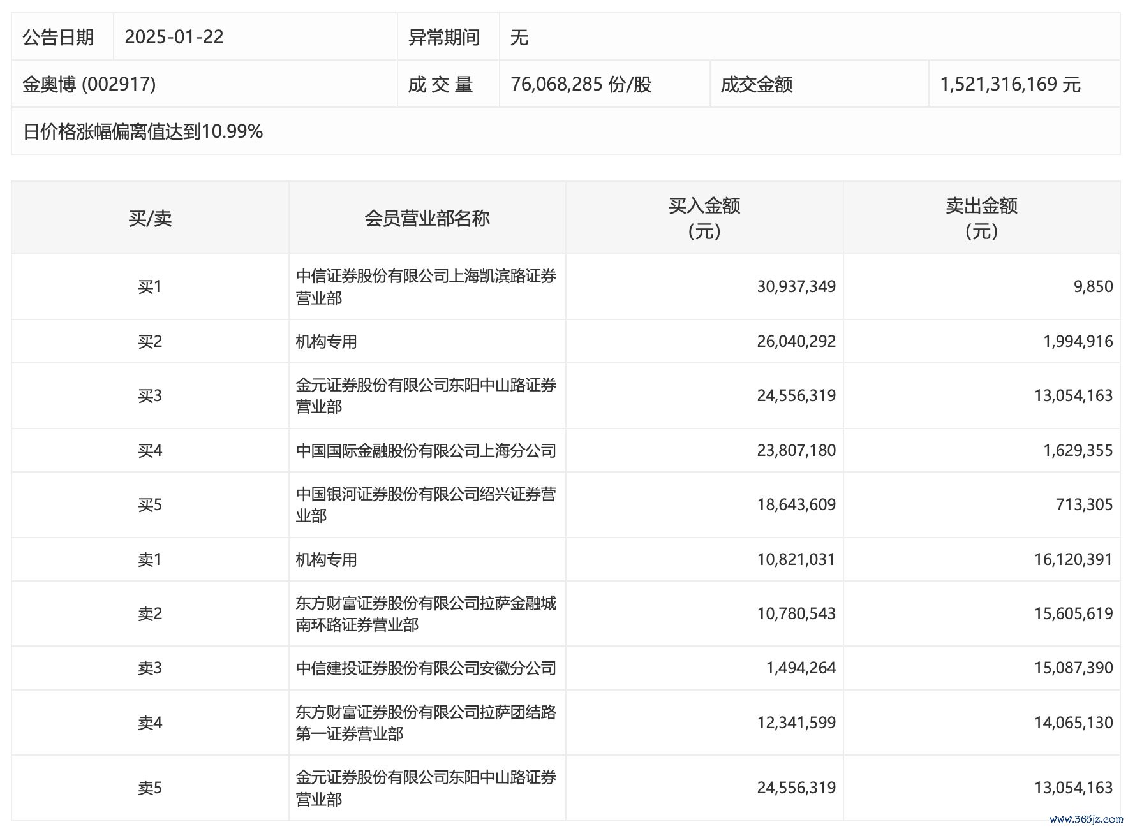This screenshot has width=1128, height=829.
Task: Click 机构专用 in the 卖1 row
Action: tap(326, 560)
